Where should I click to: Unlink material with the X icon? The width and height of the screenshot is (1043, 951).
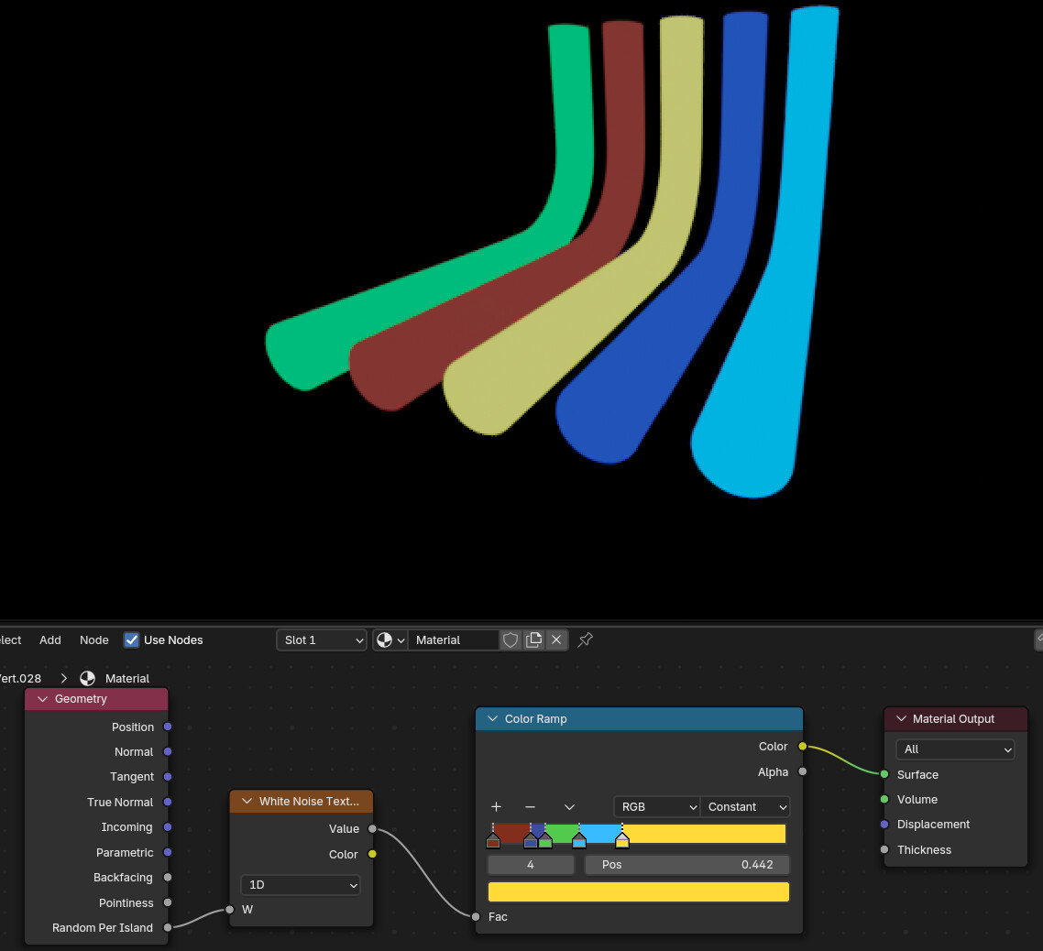click(x=556, y=639)
